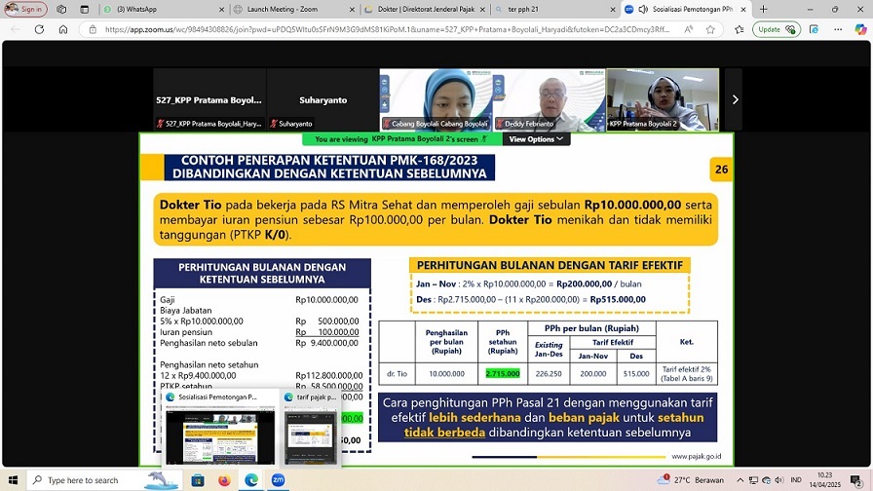Show next participants with right arrow
This screenshot has height=491, width=873.
coord(735,99)
